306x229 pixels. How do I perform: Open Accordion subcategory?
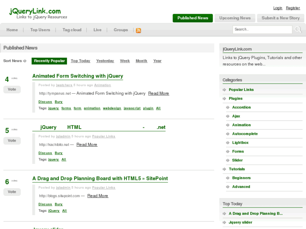pyautogui.click(x=242, y=108)
